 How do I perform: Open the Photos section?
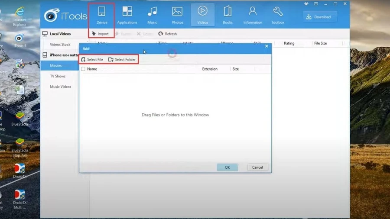coord(177,16)
